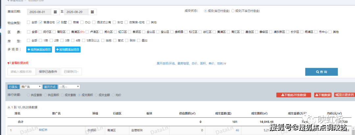The height and width of the screenshot is (135, 355).
Task: Click 下载前20条数据 button
Action: click(294, 95)
